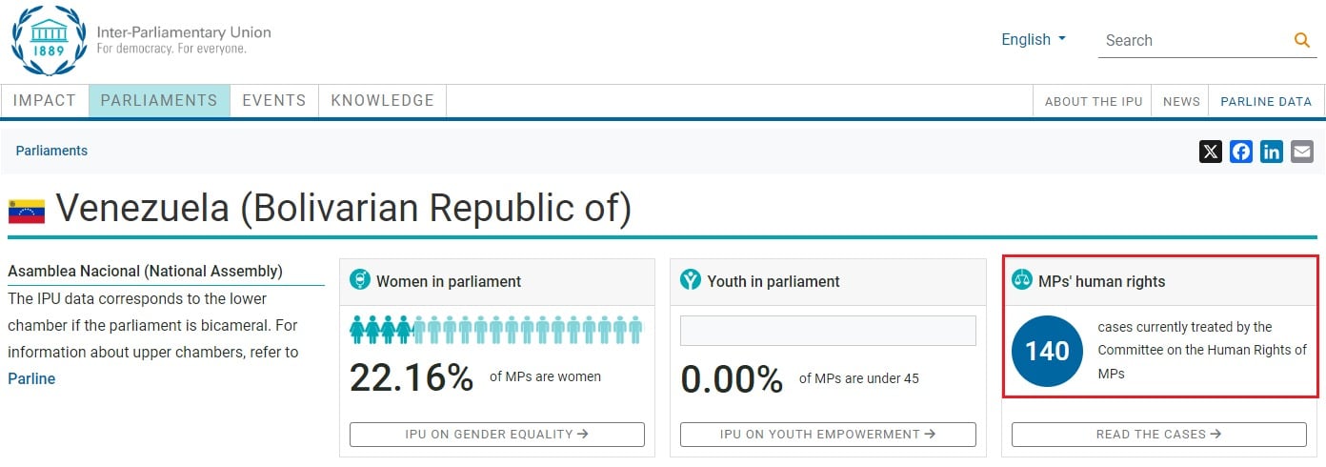Click the Women in parliament icon
The width and height of the screenshot is (1326, 467).
[360, 280]
